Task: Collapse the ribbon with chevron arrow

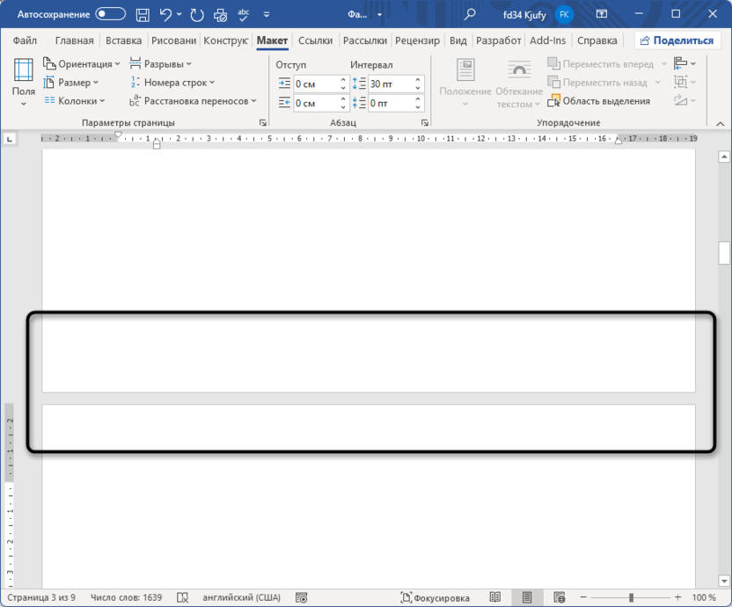Action: coord(721,124)
